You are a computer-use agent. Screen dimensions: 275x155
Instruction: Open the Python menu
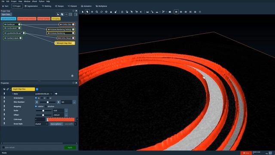point(42,1)
